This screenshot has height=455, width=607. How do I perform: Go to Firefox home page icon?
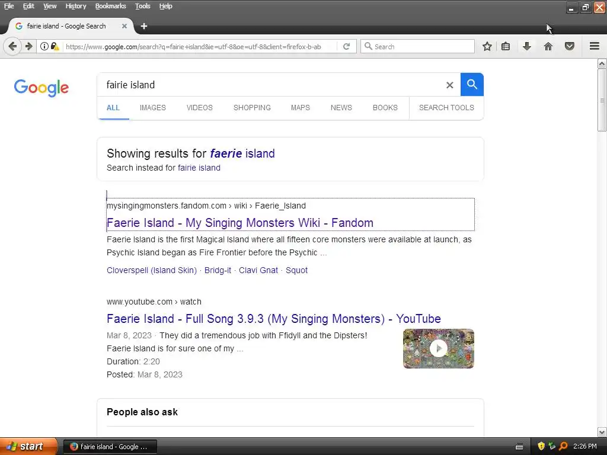548,46
